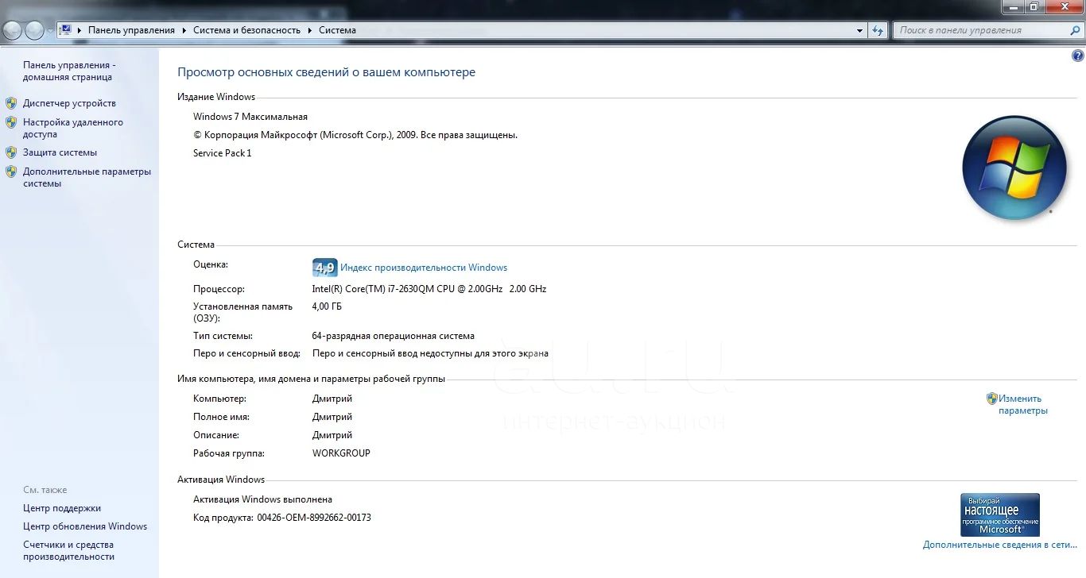Open 'Система и безопасность' breadcrumb

click(246, 30)
